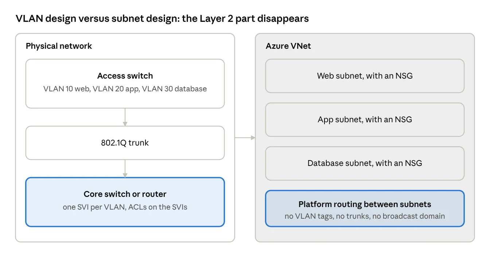Viewport: 490px width, 262px height.
Task: Click the diagram title about VLAN versus subnet design
Action: point(162,19)
